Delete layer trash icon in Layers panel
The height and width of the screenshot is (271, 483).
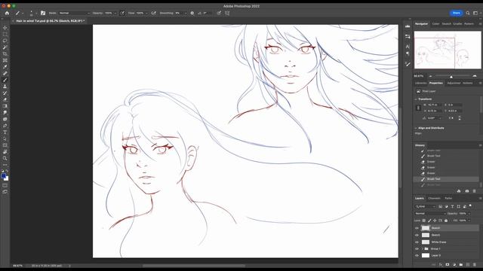coord(475,264)
